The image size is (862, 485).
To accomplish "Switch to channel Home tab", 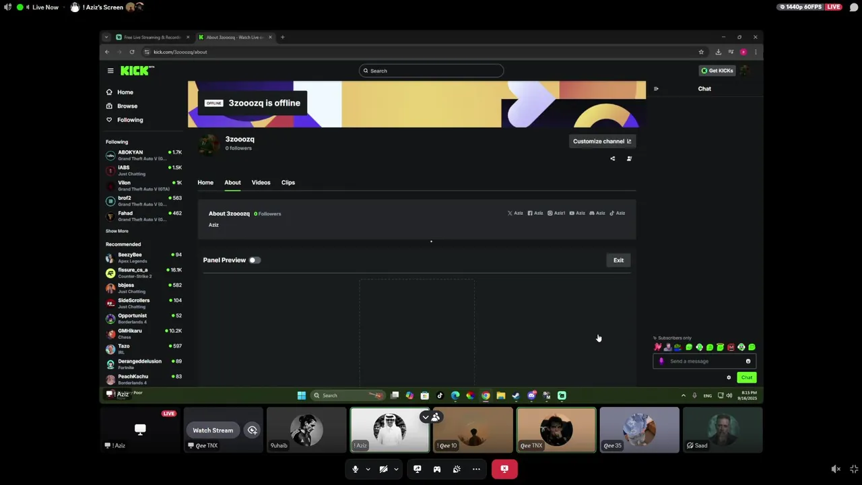I will click(205, 183).
